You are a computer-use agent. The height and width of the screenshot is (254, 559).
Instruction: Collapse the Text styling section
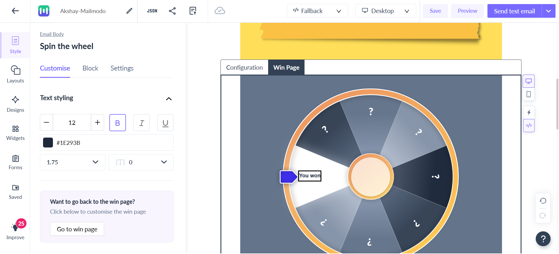169,99
